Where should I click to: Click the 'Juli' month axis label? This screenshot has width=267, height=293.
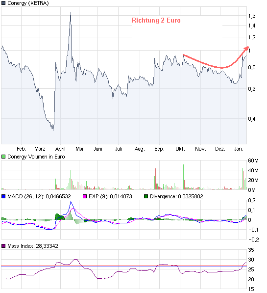[x=118, y=149]
